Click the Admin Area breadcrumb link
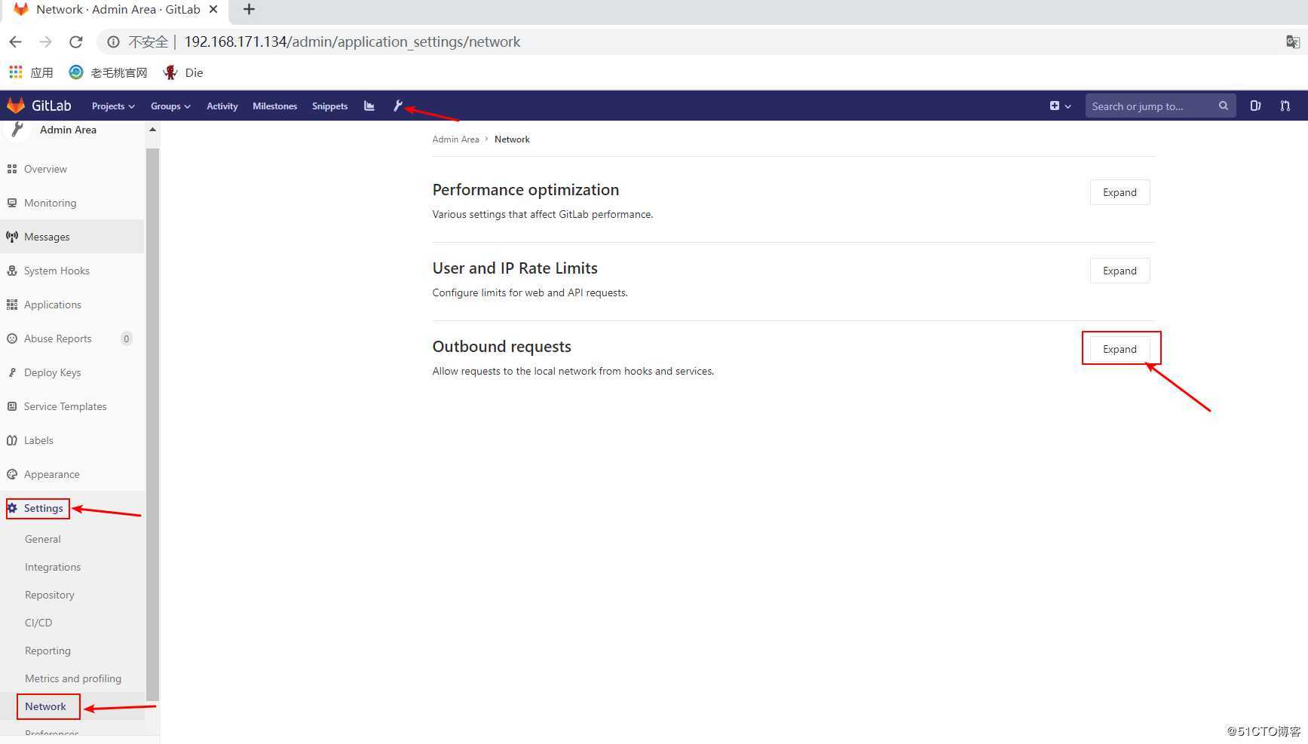Image resolution: width=1308 pixels, height=744 pixels. (x=455, y=139)
